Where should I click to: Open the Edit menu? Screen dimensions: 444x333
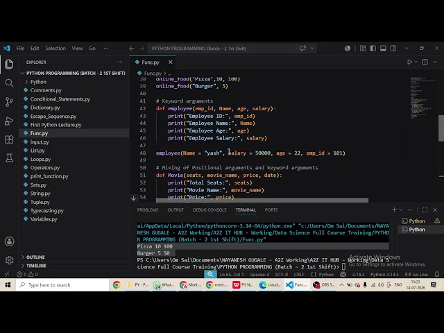(x=35, y=49)
